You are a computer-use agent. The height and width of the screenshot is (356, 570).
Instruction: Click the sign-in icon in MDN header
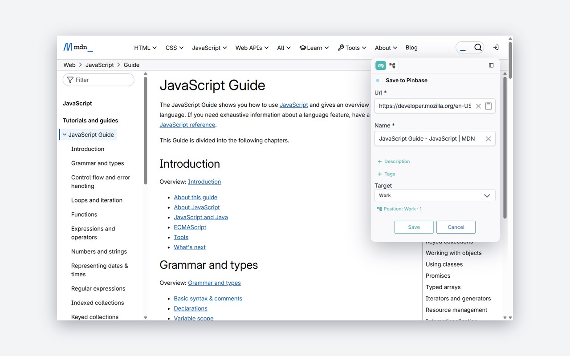point(496,47)
